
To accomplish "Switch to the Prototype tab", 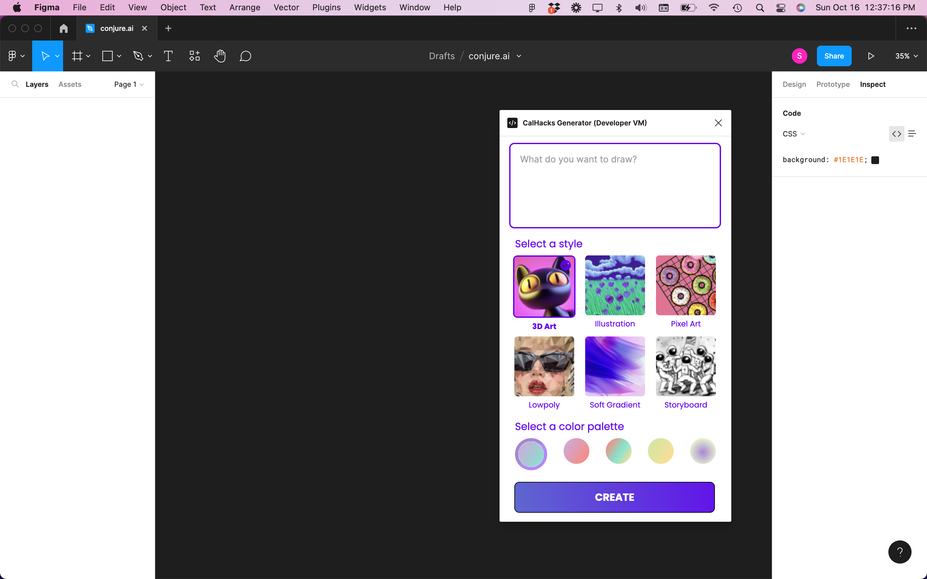I will coord(833,84).
